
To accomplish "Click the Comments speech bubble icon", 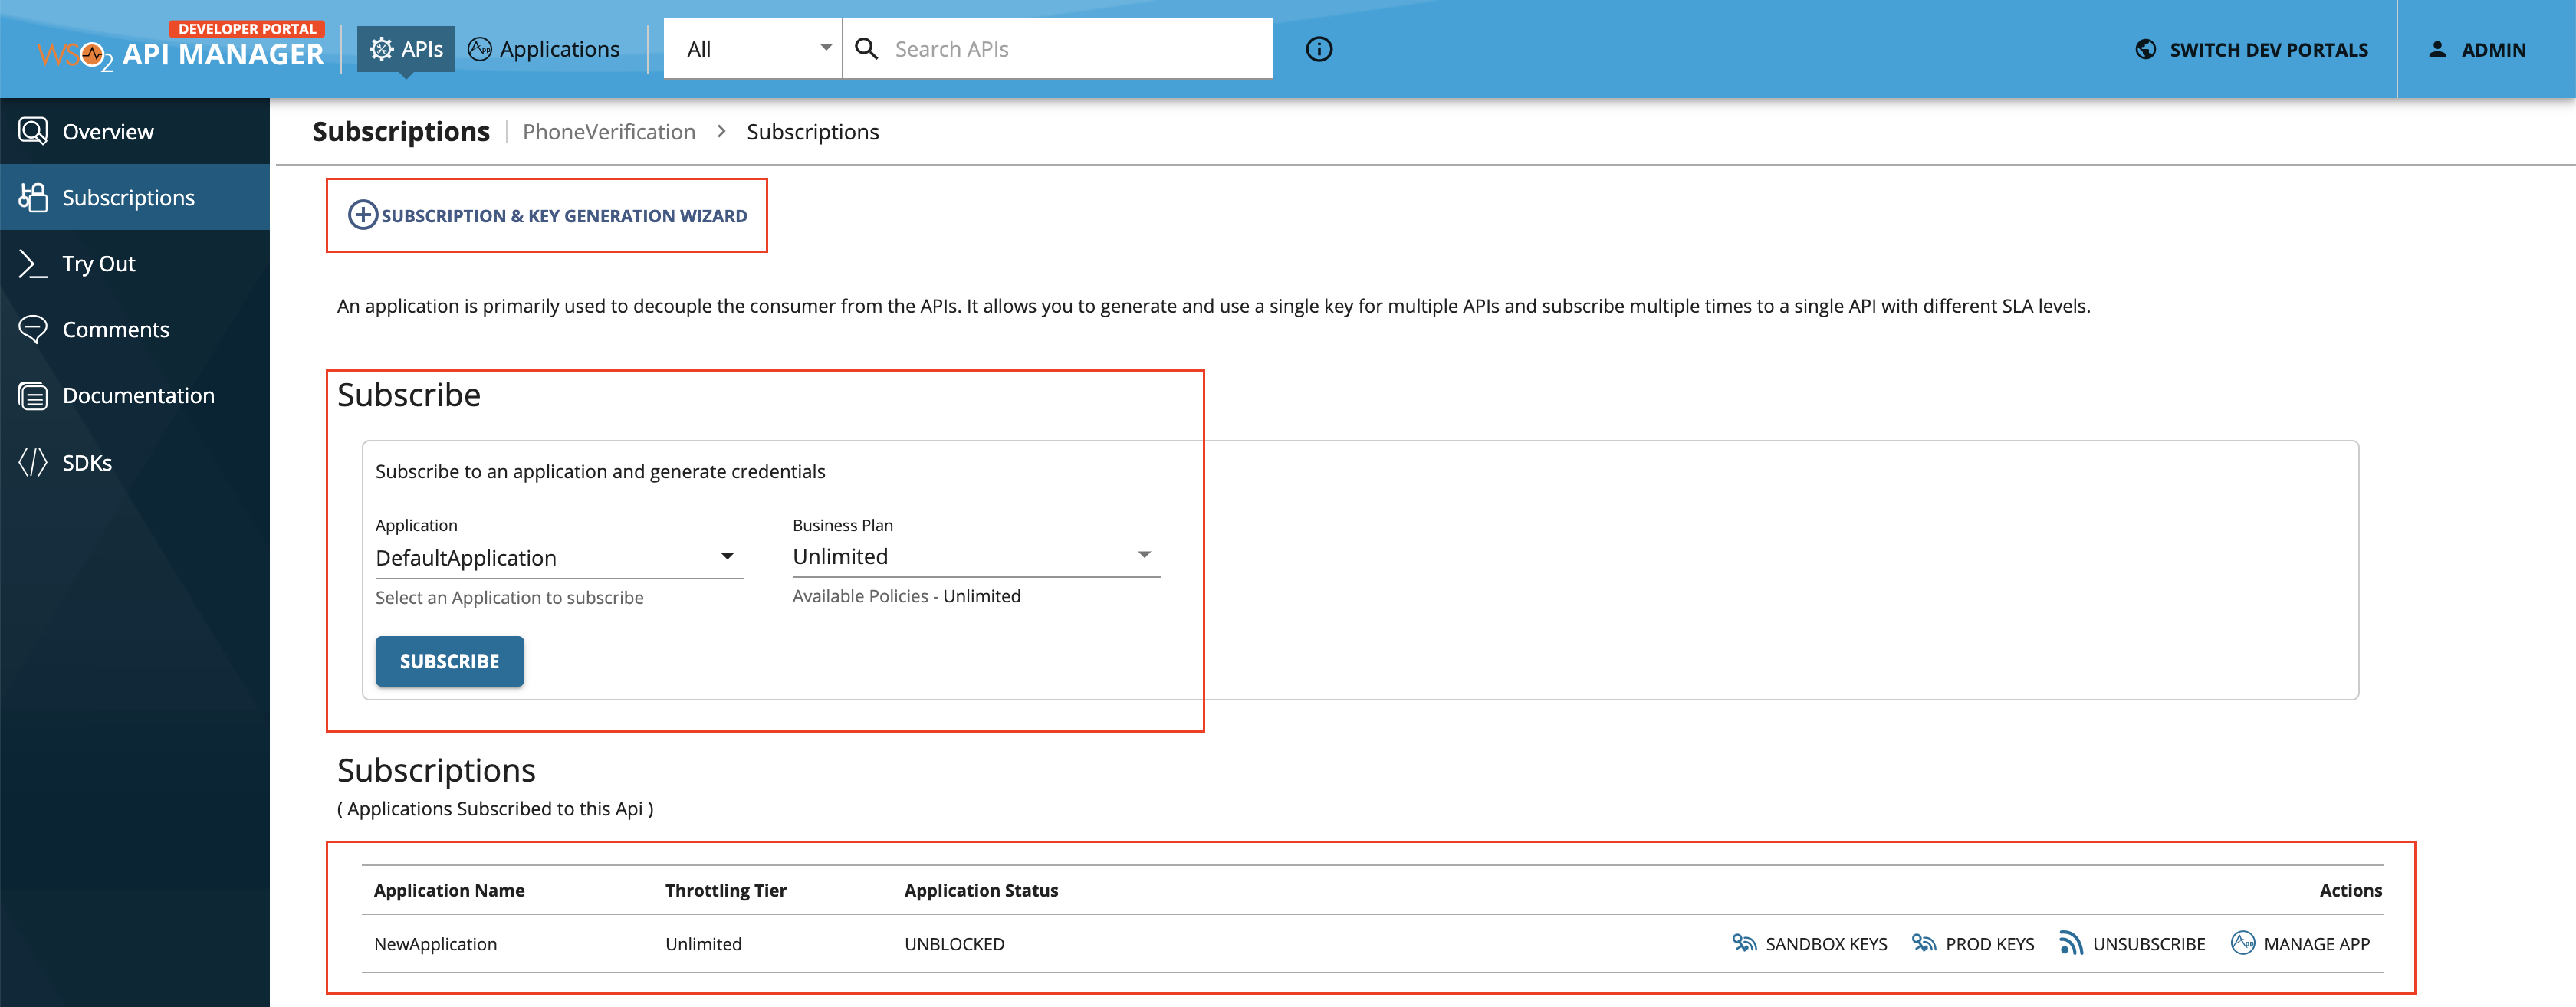I will tap(33, 329).
